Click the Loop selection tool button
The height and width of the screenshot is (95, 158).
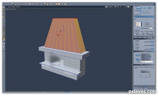136,16
